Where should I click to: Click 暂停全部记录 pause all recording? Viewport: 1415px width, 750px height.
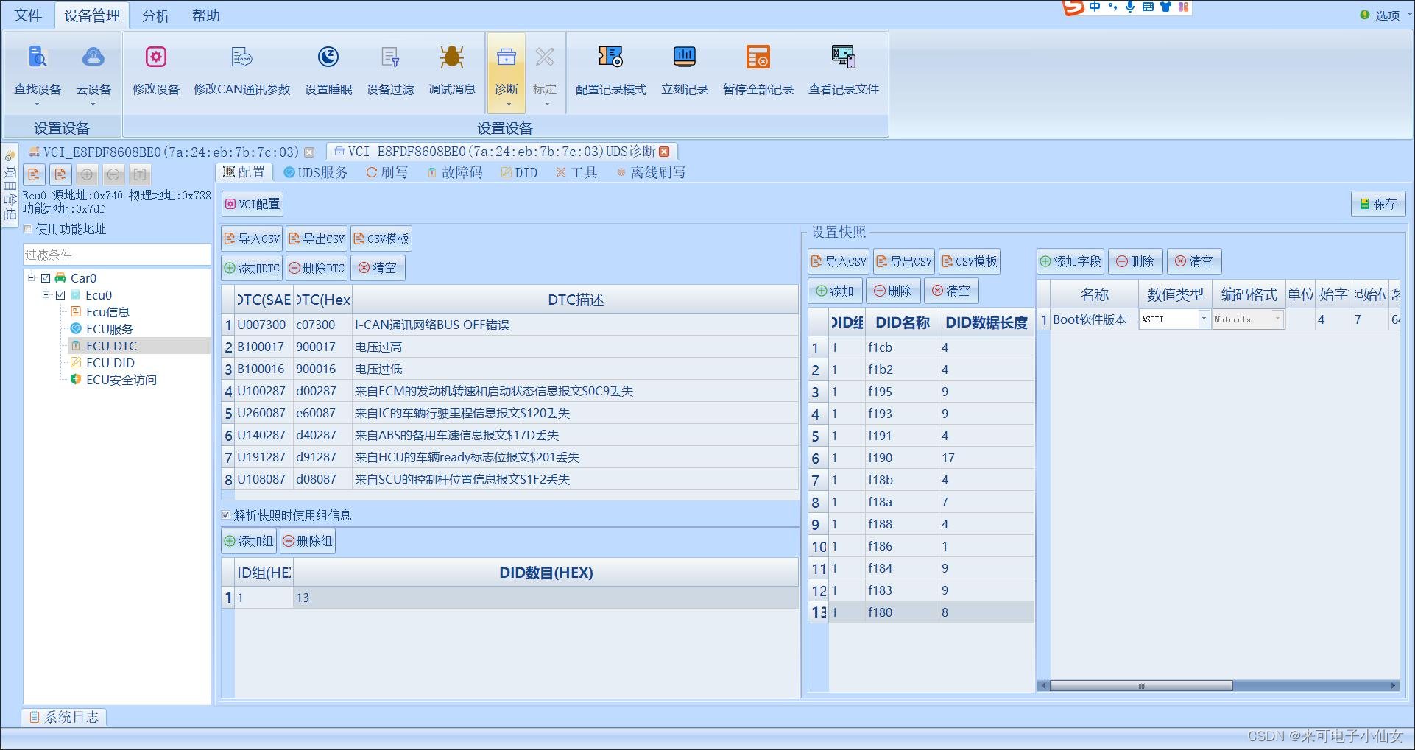coord(758,70)
